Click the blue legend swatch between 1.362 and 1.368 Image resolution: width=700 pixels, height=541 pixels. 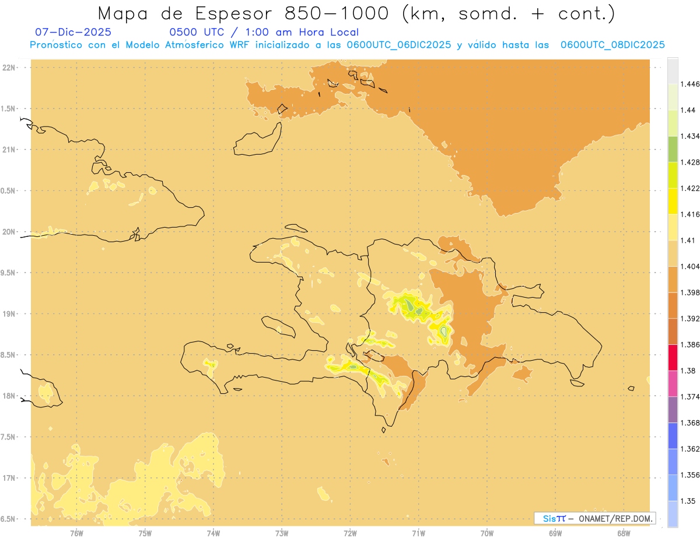point(673,435)
